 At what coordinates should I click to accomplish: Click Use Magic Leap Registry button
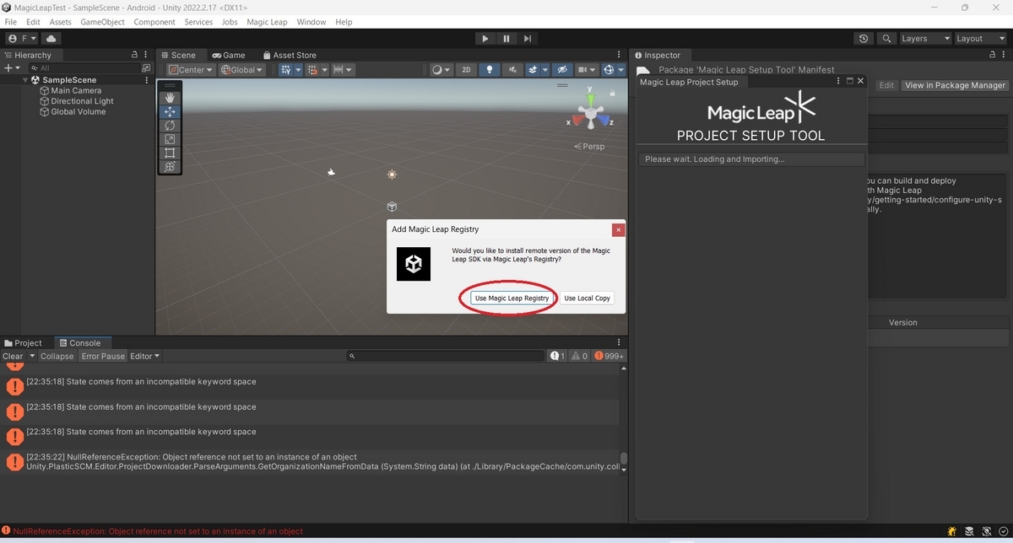512,298
